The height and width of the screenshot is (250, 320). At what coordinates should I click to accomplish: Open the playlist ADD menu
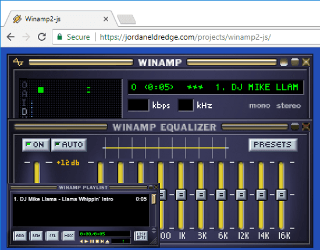pos(20,235)
